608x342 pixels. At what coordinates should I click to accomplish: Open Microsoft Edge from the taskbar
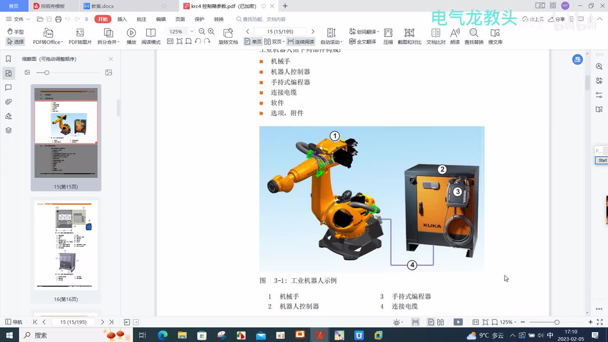point(163,335)
